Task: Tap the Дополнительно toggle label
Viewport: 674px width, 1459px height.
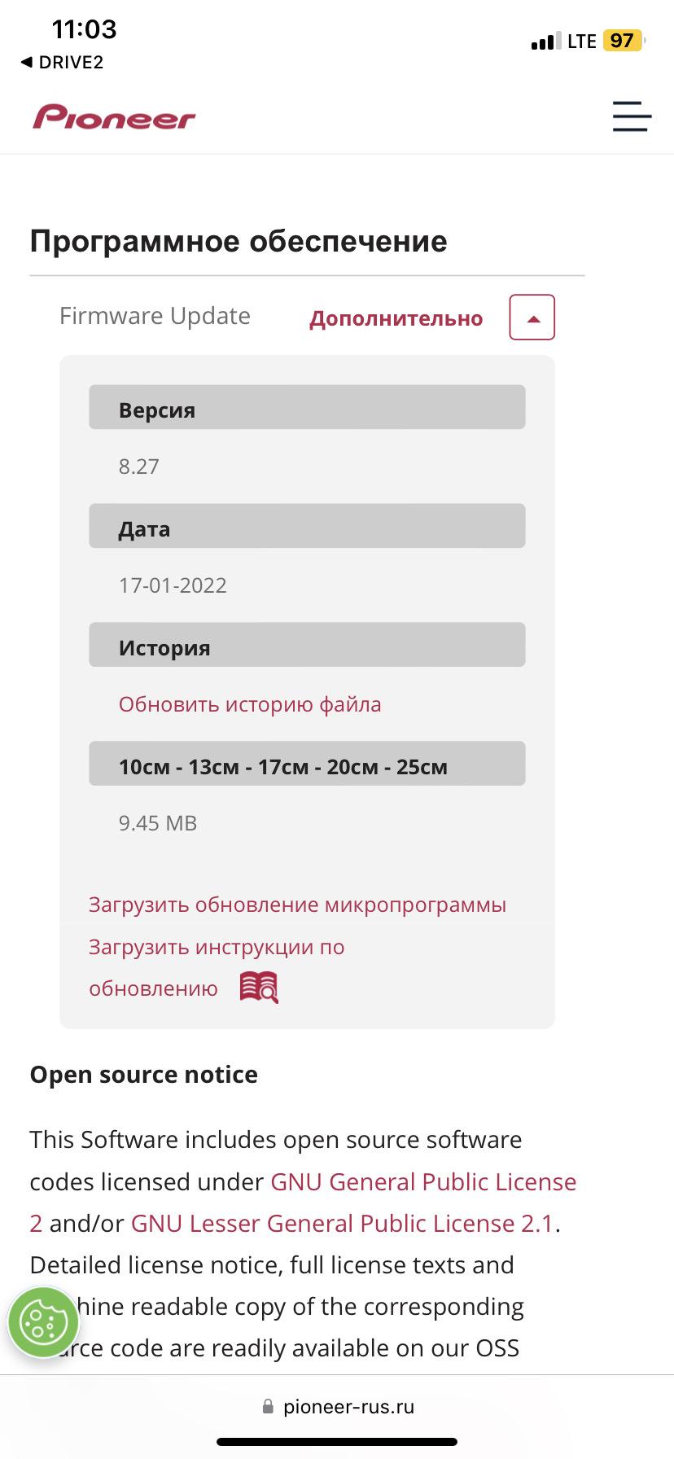Action: (x=396, y=318)
